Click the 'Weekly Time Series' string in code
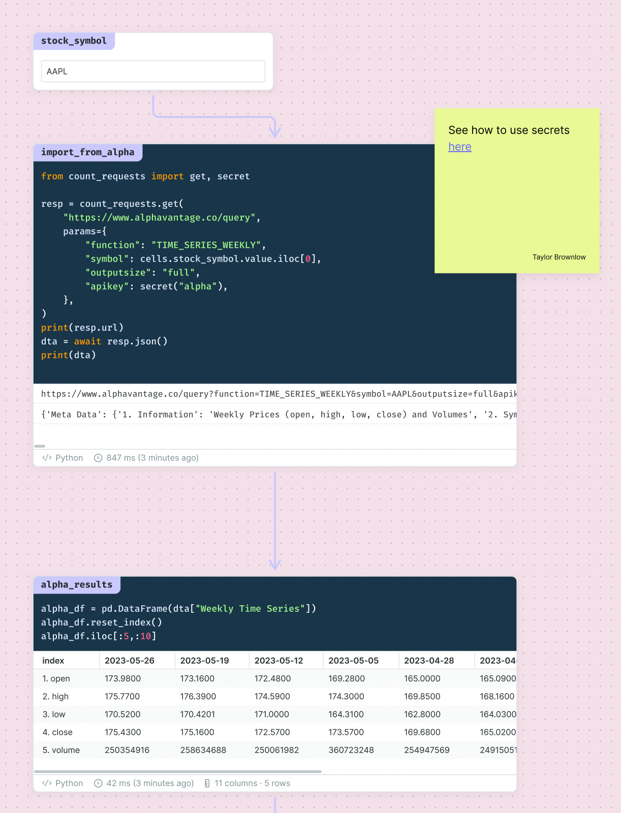Image resolution: width=621 pixels, height=813 pixels. click(x=250, y=609)
